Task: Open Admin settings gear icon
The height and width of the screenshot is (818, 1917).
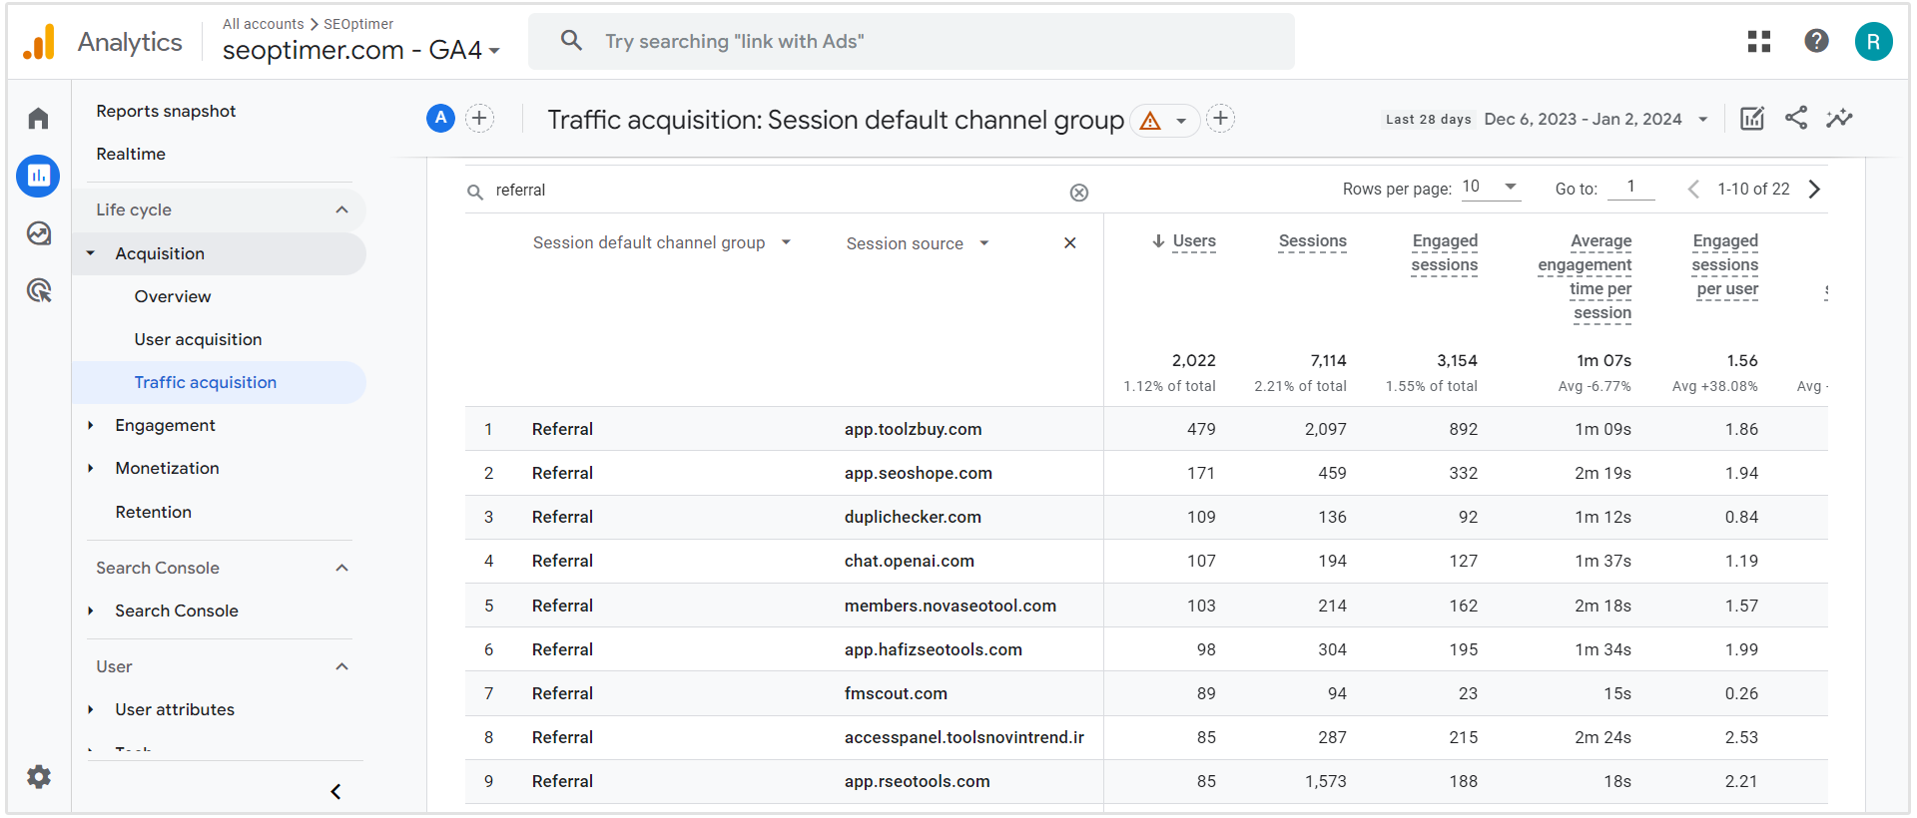Action: (x=38, y=777)
